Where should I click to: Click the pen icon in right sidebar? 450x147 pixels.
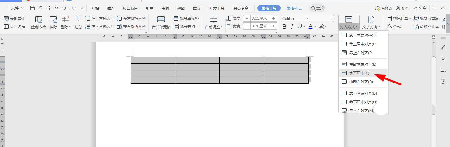(443, 48)
